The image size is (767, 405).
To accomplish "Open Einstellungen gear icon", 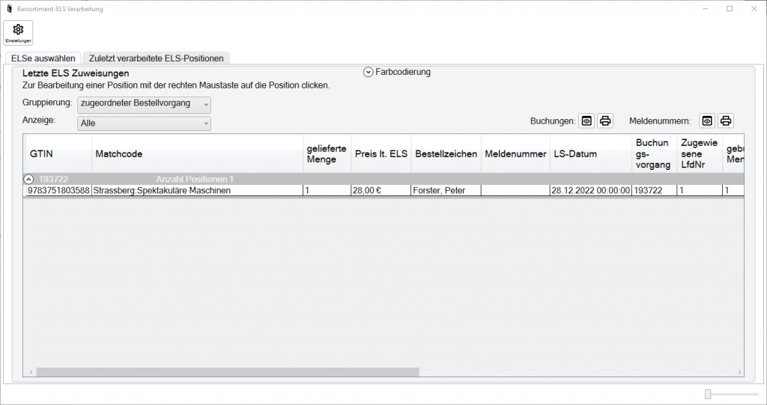I will 19,32.
